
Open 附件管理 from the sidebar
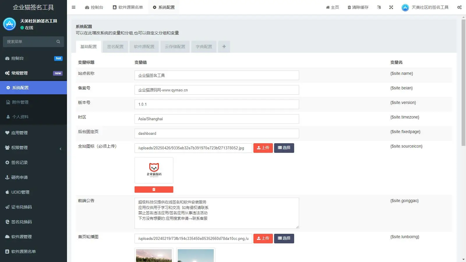[20, 102]
